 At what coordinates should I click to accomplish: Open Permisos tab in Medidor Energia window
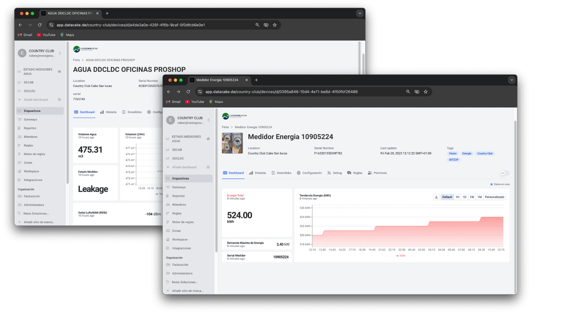click(x=377, y=173)
